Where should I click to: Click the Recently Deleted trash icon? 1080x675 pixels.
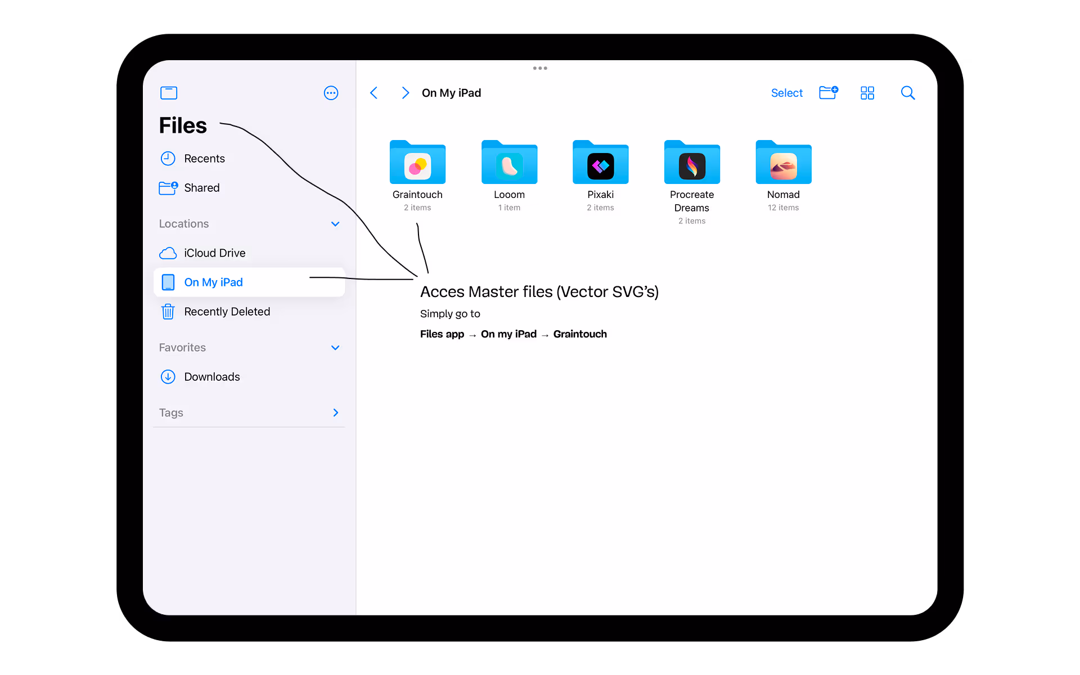(x=168, y=312)
